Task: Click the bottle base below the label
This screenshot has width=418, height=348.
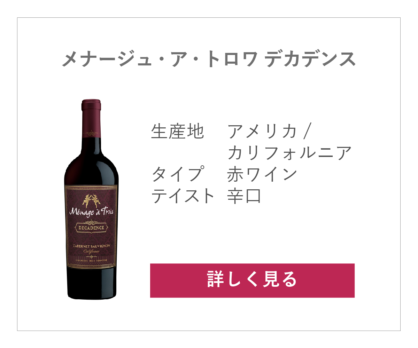Action: click(92, 284)
